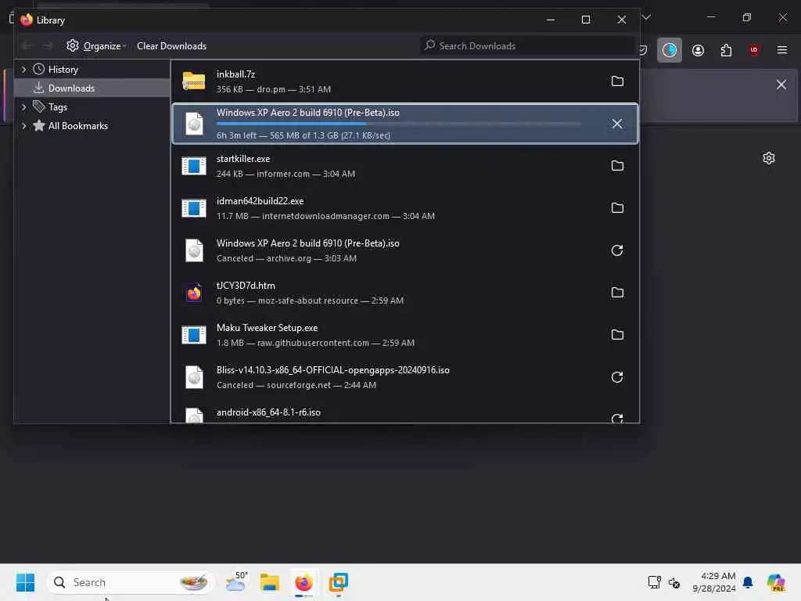Select the inkball.7z download entry
Screen dimensions: 801x601
click(404, 81)
